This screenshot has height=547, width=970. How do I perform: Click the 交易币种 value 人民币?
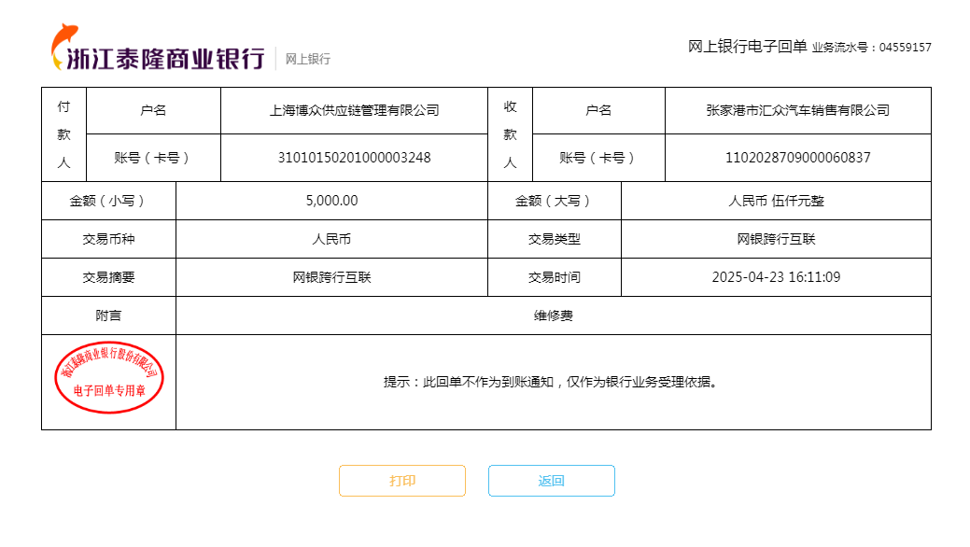331,239
